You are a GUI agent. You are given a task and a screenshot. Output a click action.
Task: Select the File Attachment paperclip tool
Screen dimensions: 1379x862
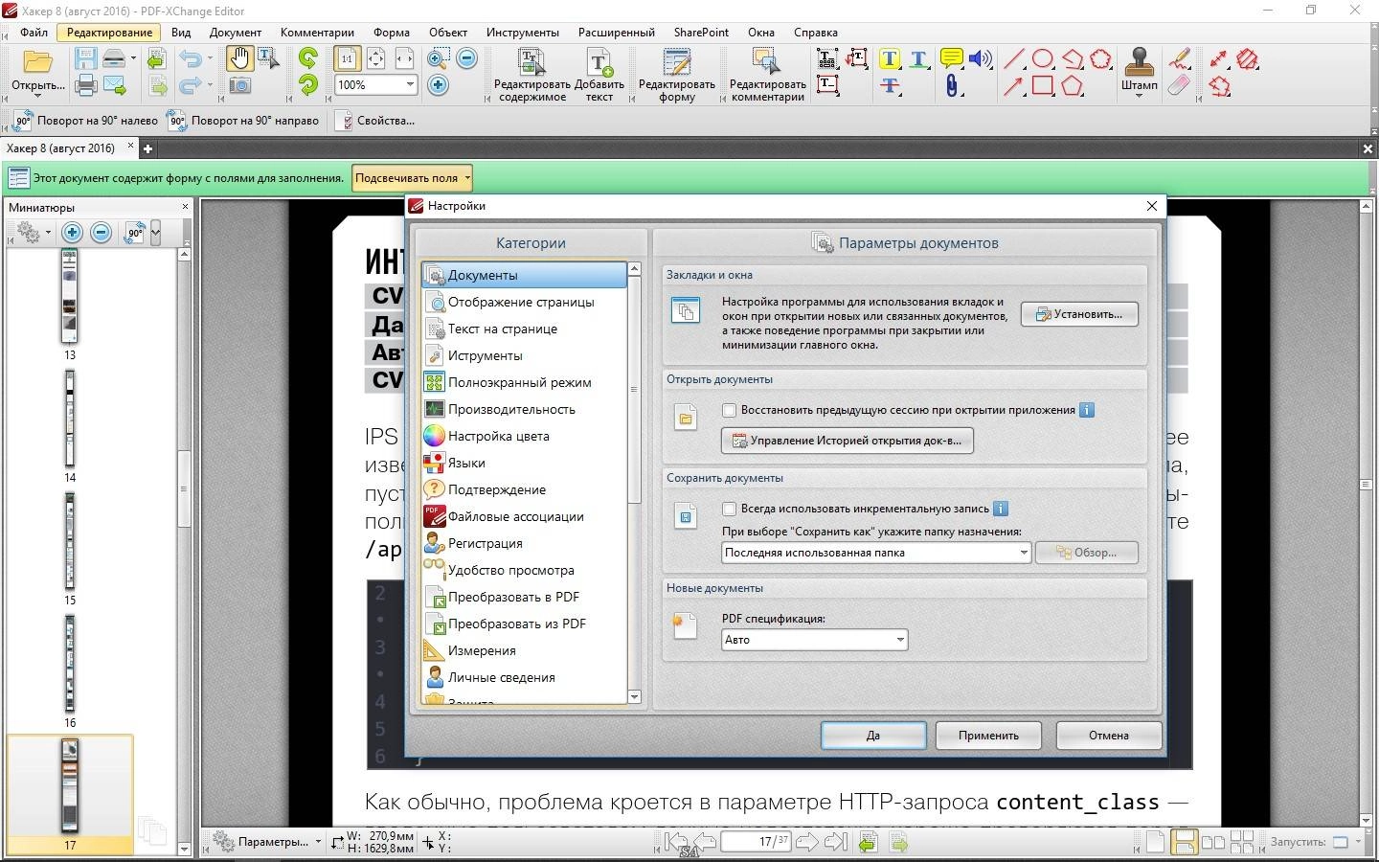tap(951, 86)
